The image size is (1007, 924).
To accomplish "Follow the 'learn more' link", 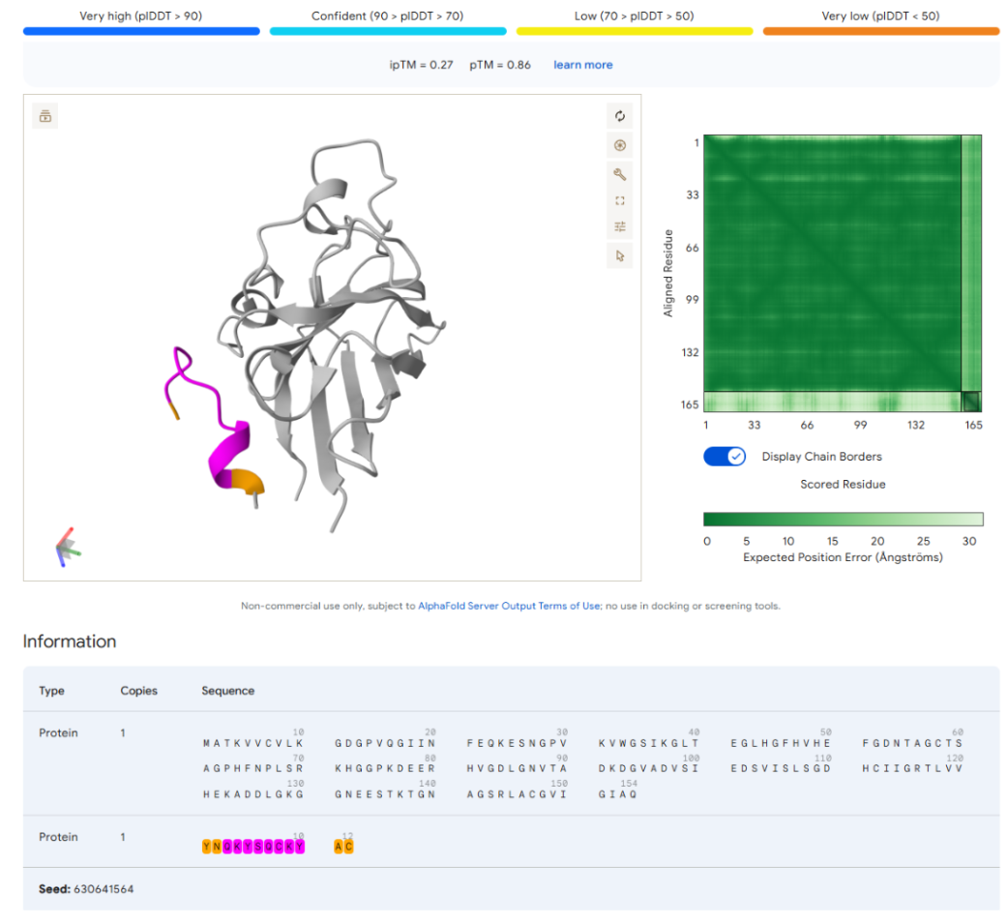I will point(582,65).
